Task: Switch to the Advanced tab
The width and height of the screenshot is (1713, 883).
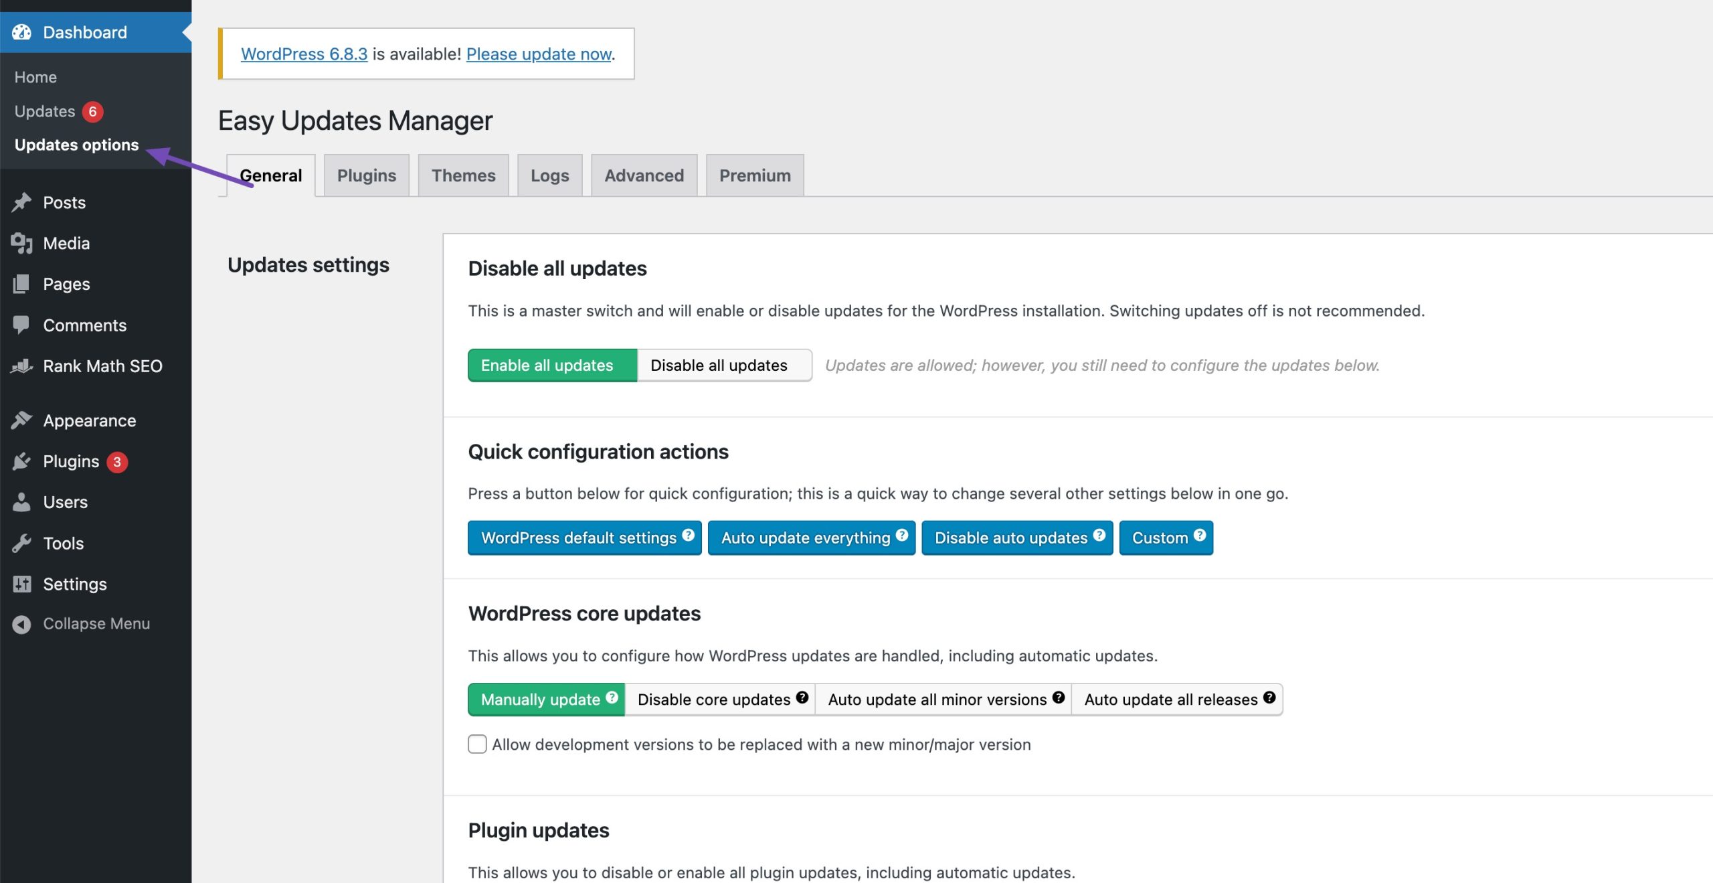Action: click(644, 175)
